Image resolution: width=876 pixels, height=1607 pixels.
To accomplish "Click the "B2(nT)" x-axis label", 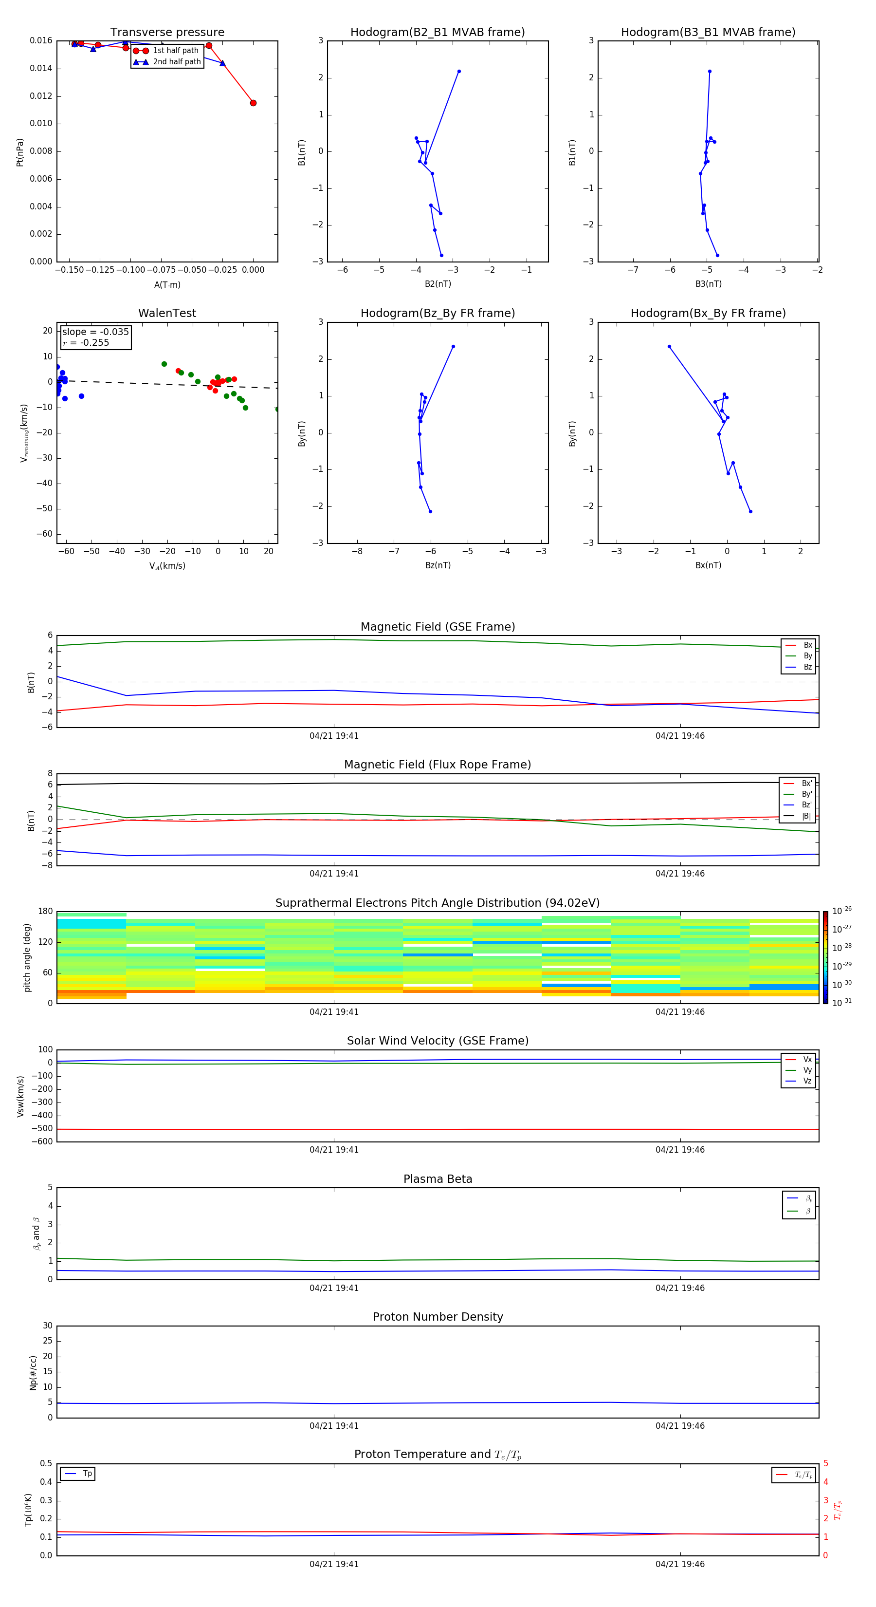I will pos(438,284).
